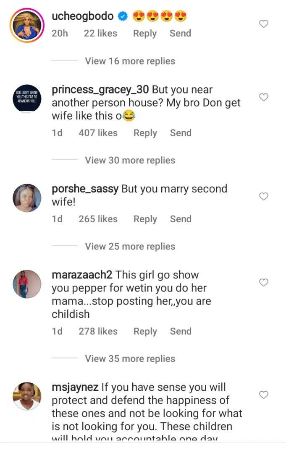View marazaach2's profile picture
This screenshot has height=450, width=286.
[27, 284]
